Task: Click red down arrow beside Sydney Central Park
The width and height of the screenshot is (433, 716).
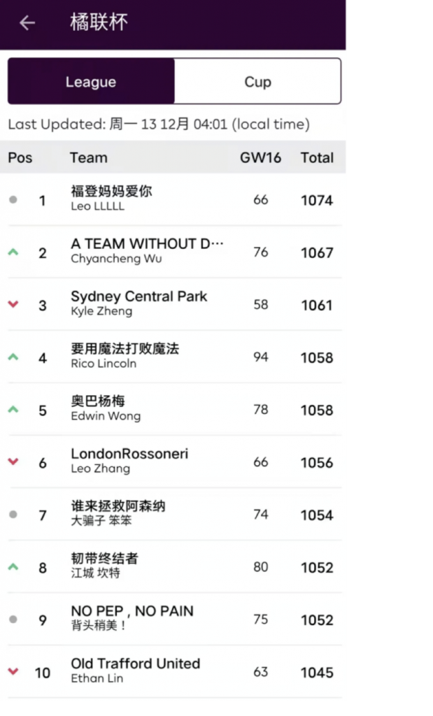Action: [x=13, y=305]
